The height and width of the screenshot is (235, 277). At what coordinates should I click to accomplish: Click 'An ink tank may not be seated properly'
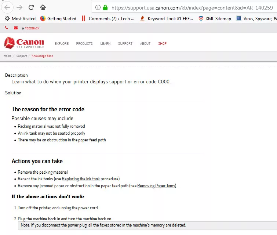tap(51, 133)
